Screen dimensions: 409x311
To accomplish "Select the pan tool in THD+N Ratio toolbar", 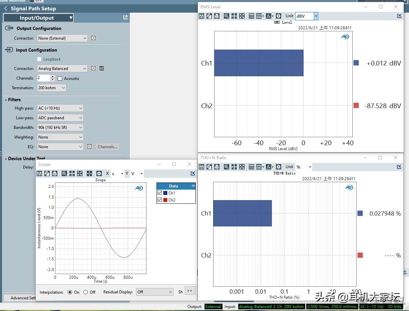I will [x=234, y=167].
